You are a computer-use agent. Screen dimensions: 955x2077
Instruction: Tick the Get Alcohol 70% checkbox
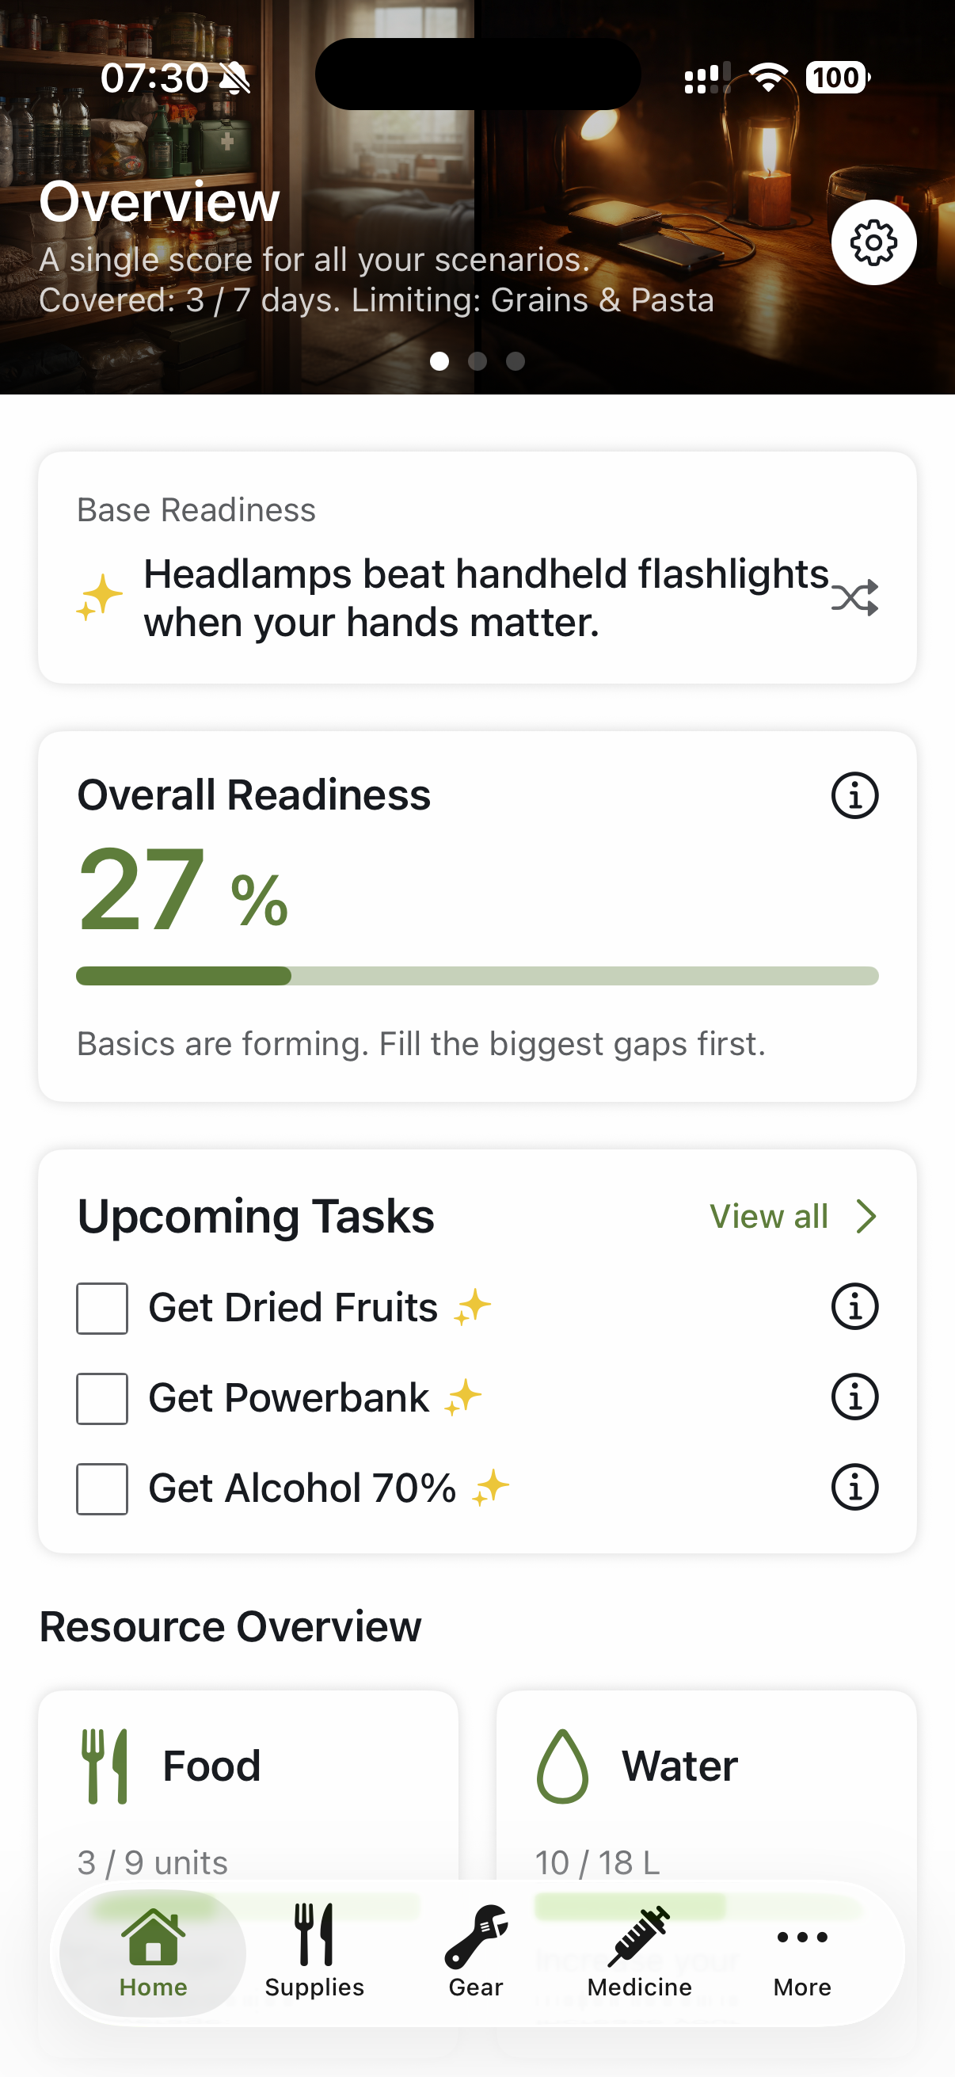(x=102, y=1488)
